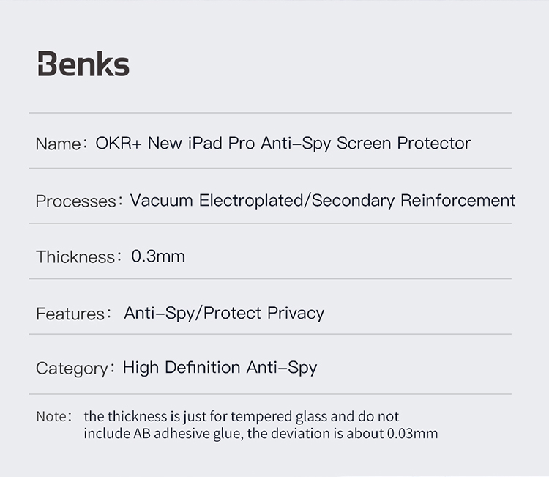The width and height of the screenshot is (549, 477).
Task: Click the High Definition Anti-Spy value
Action: tap(220, 368)
